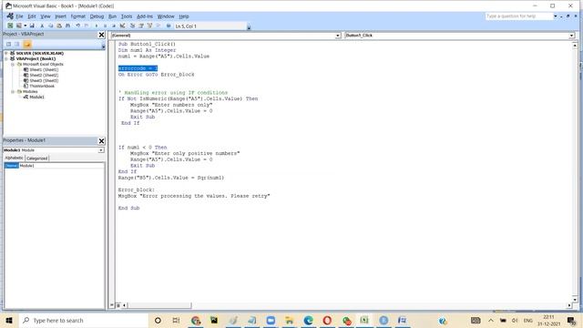Run the macro with the Run Sub button
The width and height of the screenshot is (583, 328).
pyautogui.click(x=97, y=26)
